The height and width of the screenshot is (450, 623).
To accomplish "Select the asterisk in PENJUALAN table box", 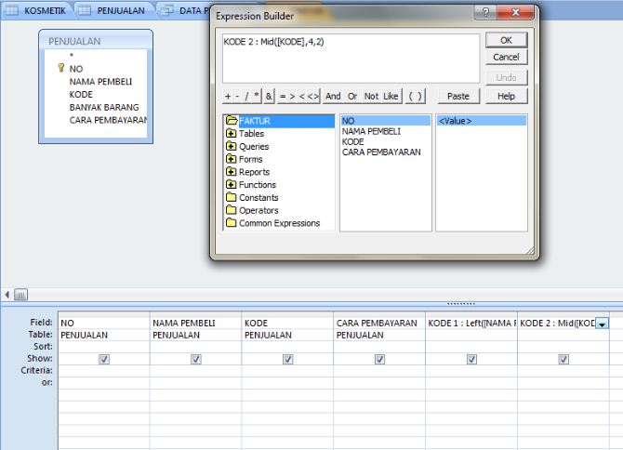I will pyautogui.click(x=72, y=56).
